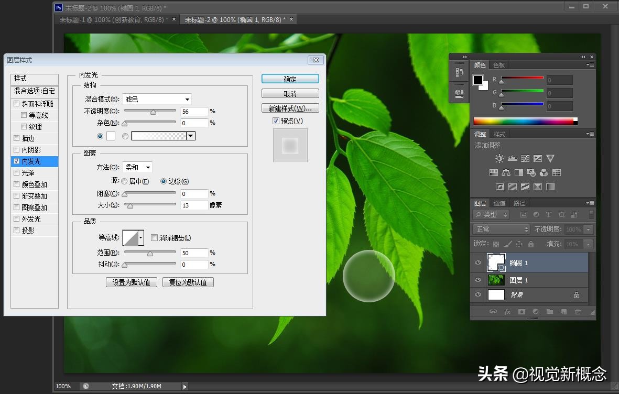Add a Selective Color adjustment icon
The image size is (619, 394).
coord(538,187)
